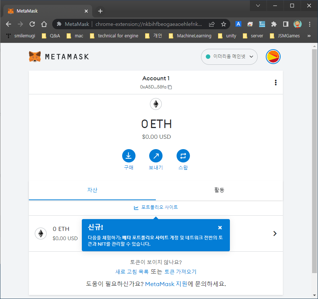318x299 pixels.
Task: Click the Account 1 name
Action: [x=156, y=78]
